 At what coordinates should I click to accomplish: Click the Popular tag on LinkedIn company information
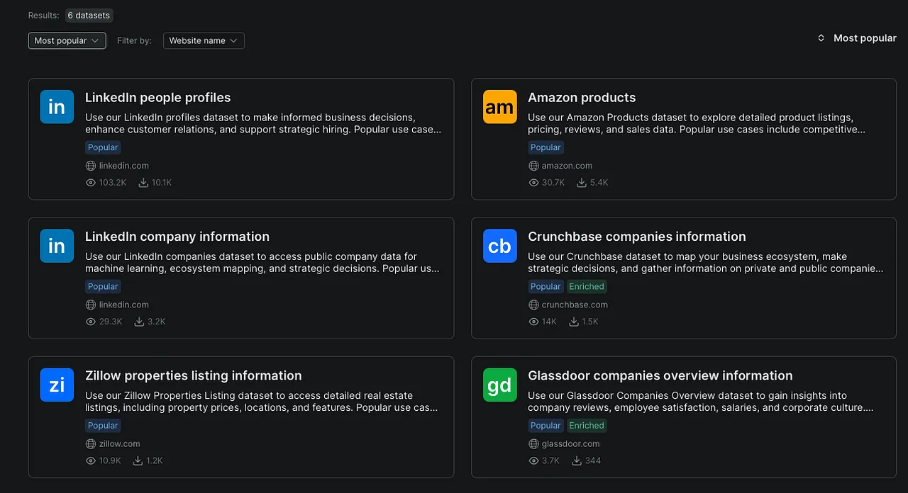[x=103, y=286]
